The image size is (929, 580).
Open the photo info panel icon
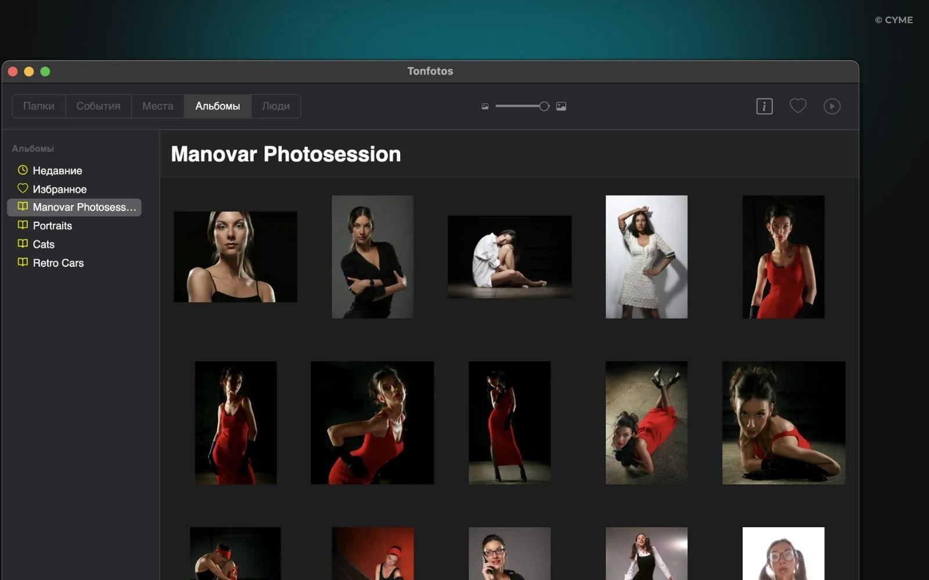tap(764, 106)
